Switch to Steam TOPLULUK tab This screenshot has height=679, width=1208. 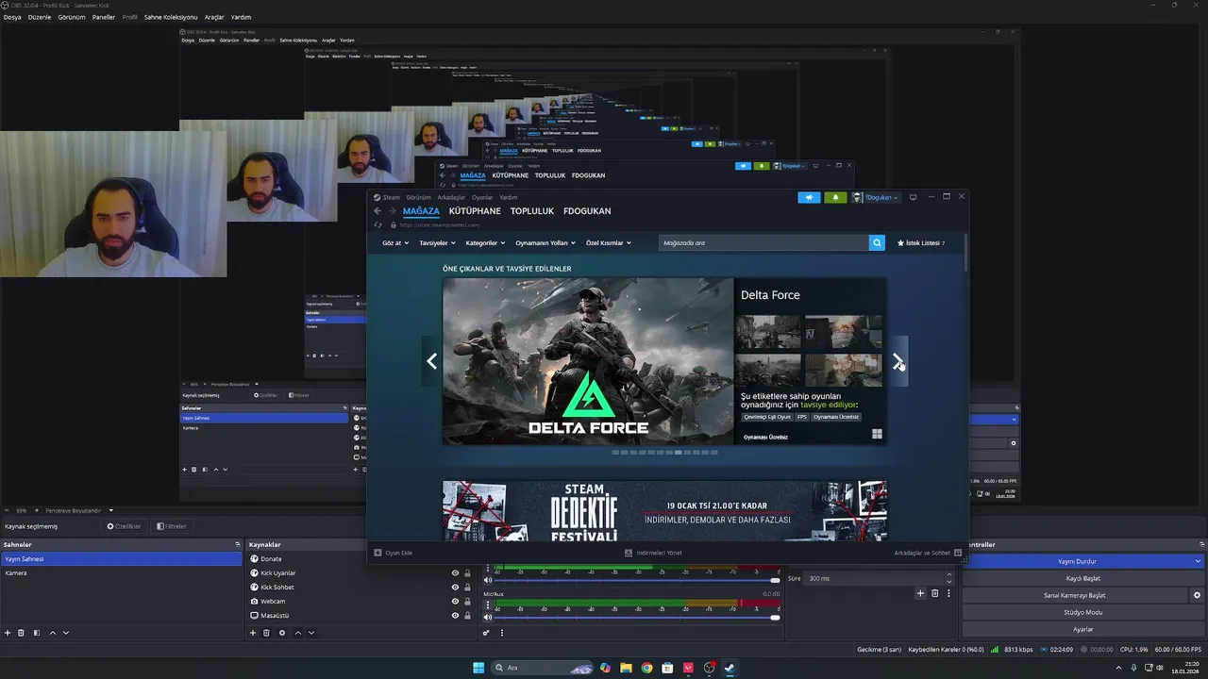[532, 211]
